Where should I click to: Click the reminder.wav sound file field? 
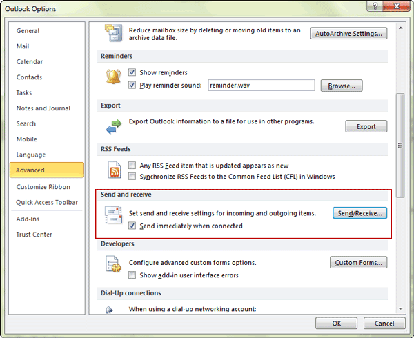click(x=262, y=86)
